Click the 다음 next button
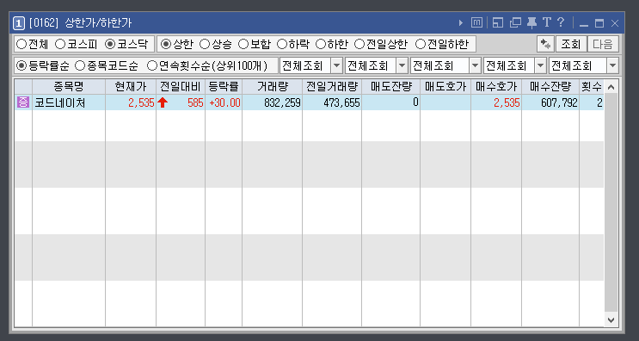Screen dimensions: 639x341 [603, 44]
